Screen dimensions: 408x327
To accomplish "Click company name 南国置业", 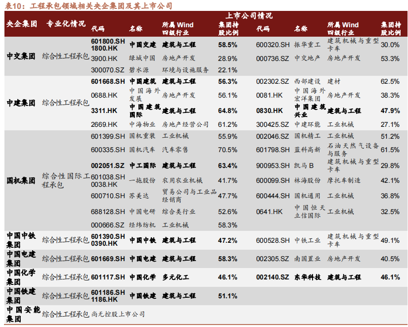I will (x=307, y=259).
